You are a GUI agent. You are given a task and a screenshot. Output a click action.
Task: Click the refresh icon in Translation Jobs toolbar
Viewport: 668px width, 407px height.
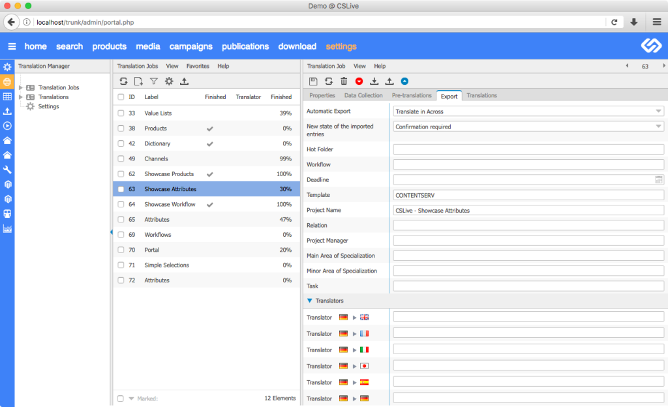pyautogui.click(x=123, y=81)
